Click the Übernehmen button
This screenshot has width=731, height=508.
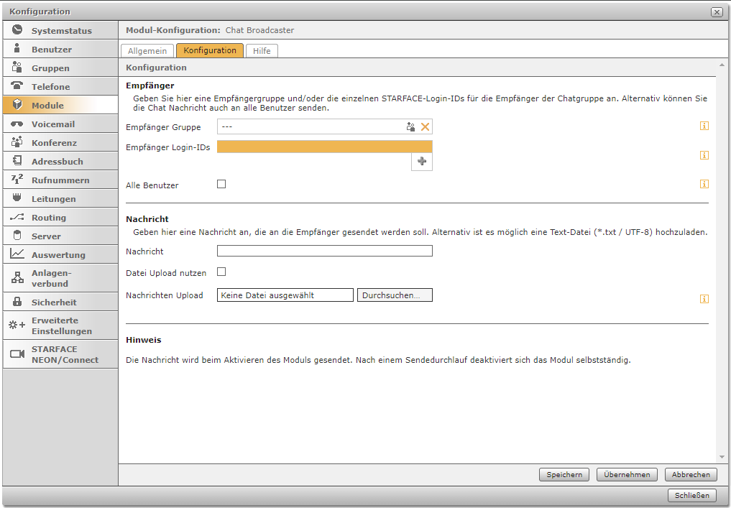coord(627,474)
